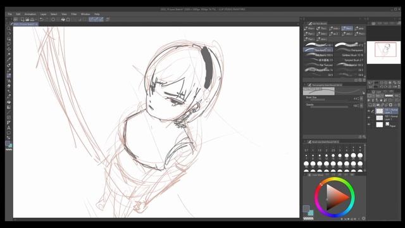
Task: Click the Clear circle icon in command bar
Action: click(x=53, y=20)
